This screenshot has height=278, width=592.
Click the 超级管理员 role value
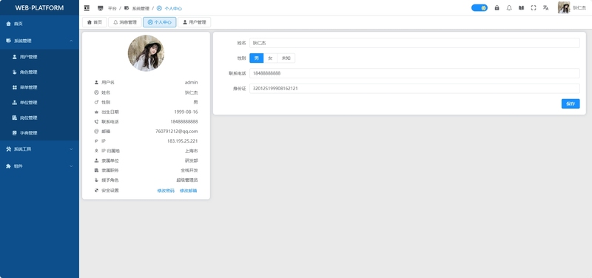(x=187, y=180)
